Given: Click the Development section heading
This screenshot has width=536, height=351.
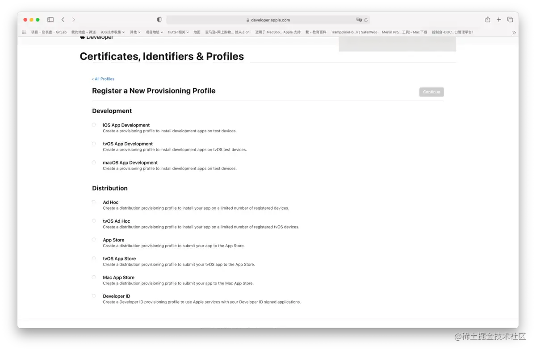Looking at the screenshot, I should (112, 111).
